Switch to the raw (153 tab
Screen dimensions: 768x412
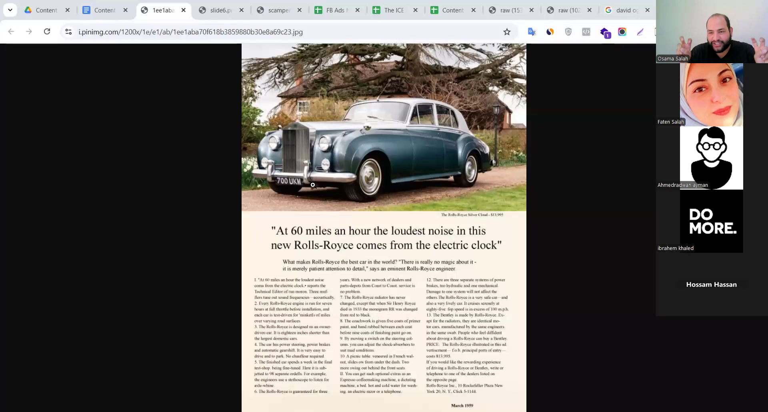click(506, 10)
